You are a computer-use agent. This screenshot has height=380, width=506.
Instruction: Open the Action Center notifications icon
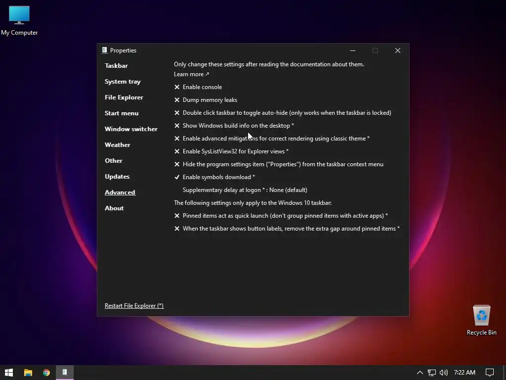point(490,373)
